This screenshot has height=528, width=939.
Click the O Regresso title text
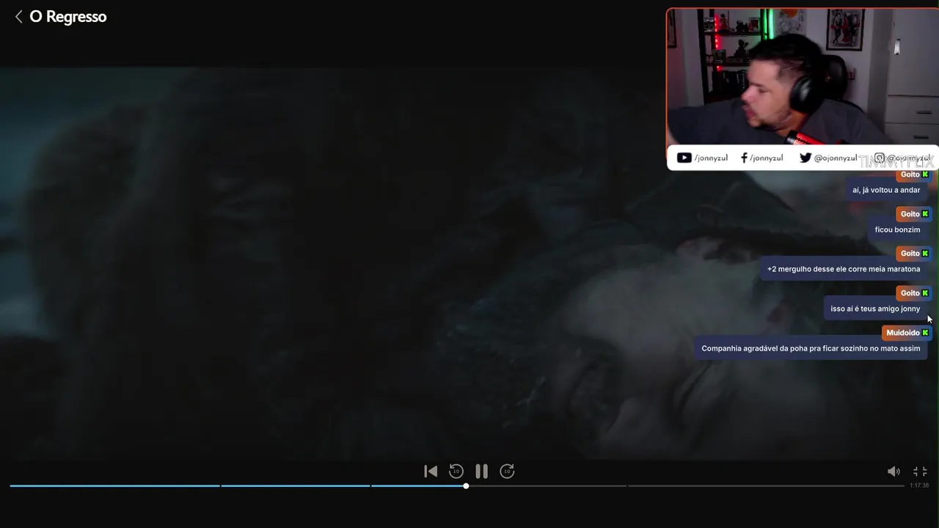(68, 16)
